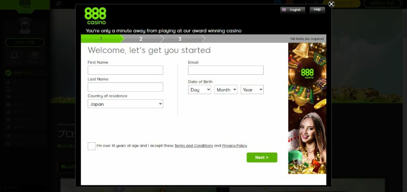This screenshot has height=192, width=407.
Task: Click the search magnifier icon in the background page
Action: (x=59, y=3)
